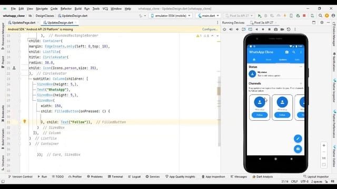Fold the code block at line 16
This screenshot has height=189, width=337.
(20, 41)
